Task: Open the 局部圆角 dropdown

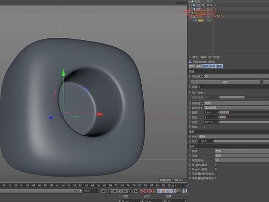Action: click(x=242, y=160)
